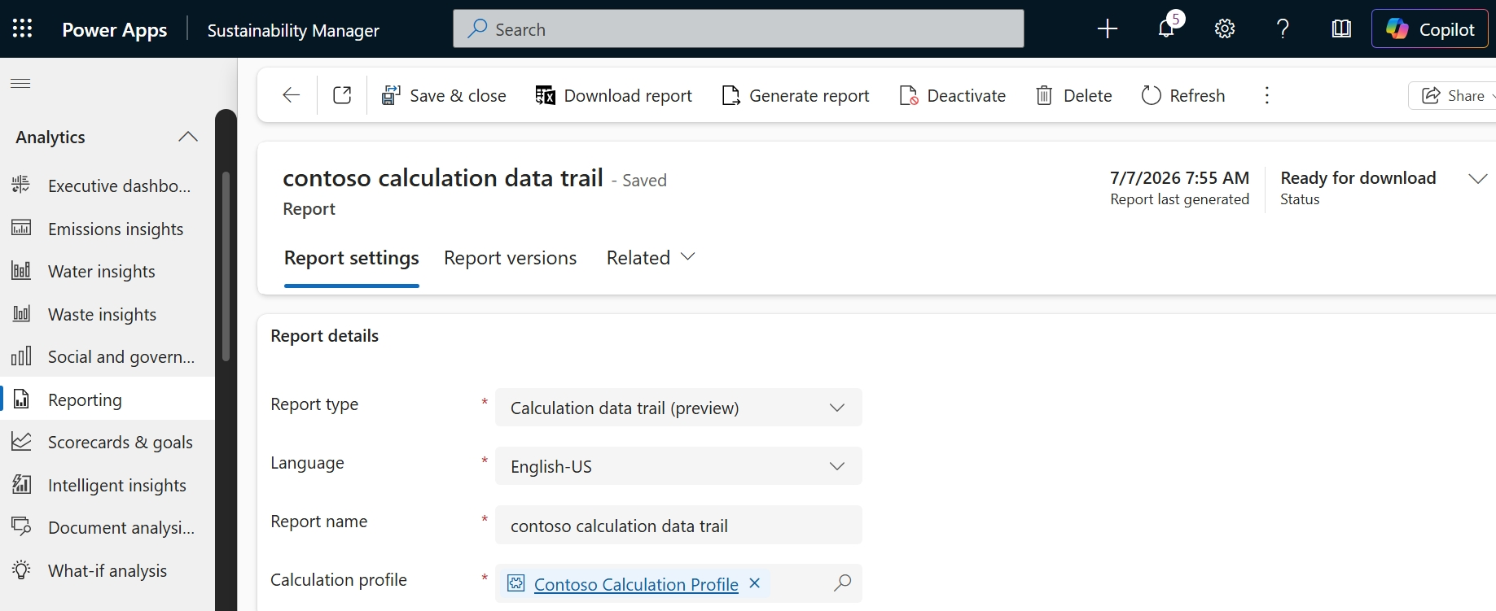Open Water insights in the sidebar
This screenshot has width=1496, height=611.
pyautogui.click(x=107, y=271)
